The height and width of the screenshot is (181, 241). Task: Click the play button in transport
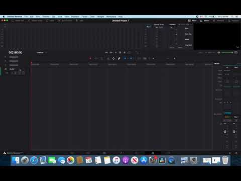pos(115,52)
